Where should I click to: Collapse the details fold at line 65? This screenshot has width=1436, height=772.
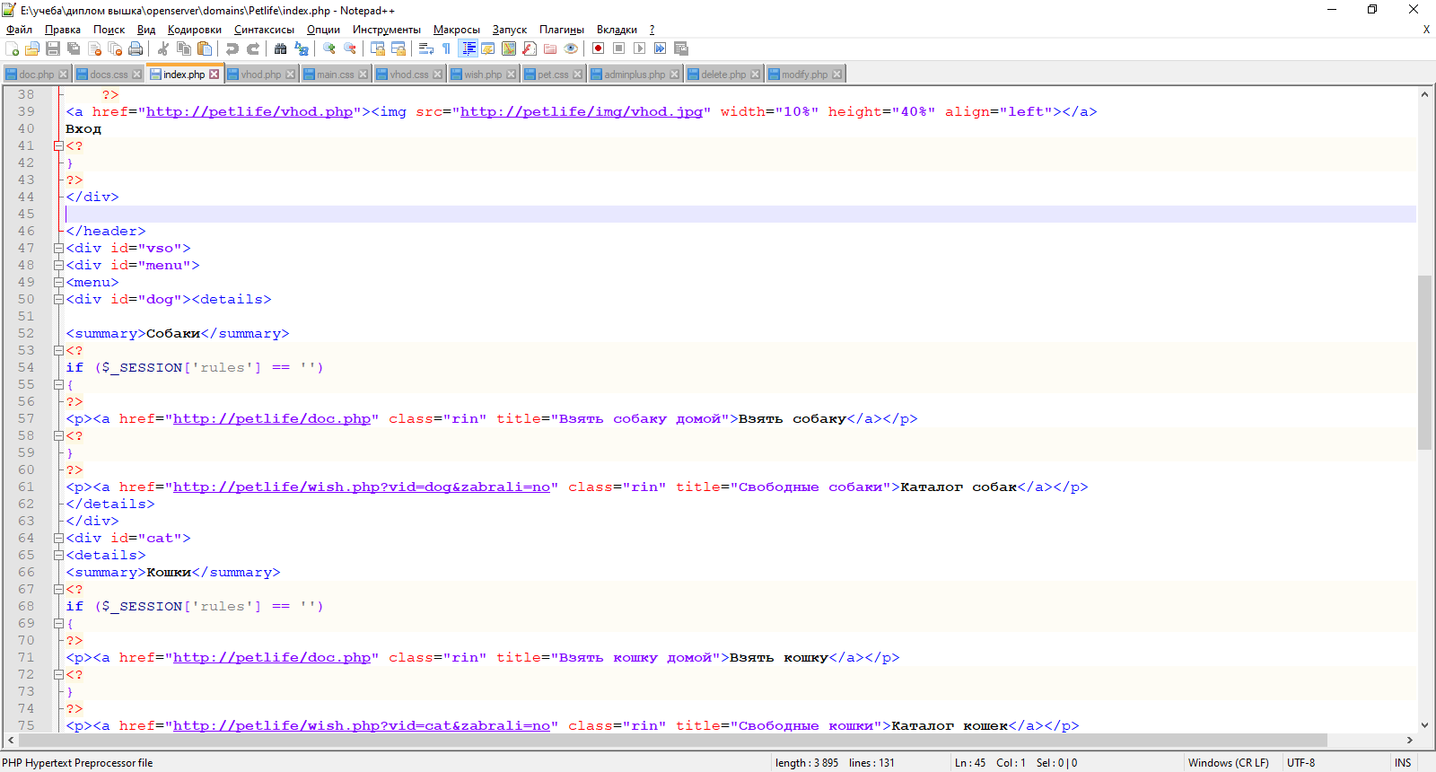point(58,555)
